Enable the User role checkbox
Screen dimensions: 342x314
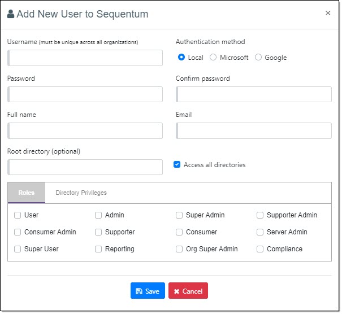pos(18,216)
